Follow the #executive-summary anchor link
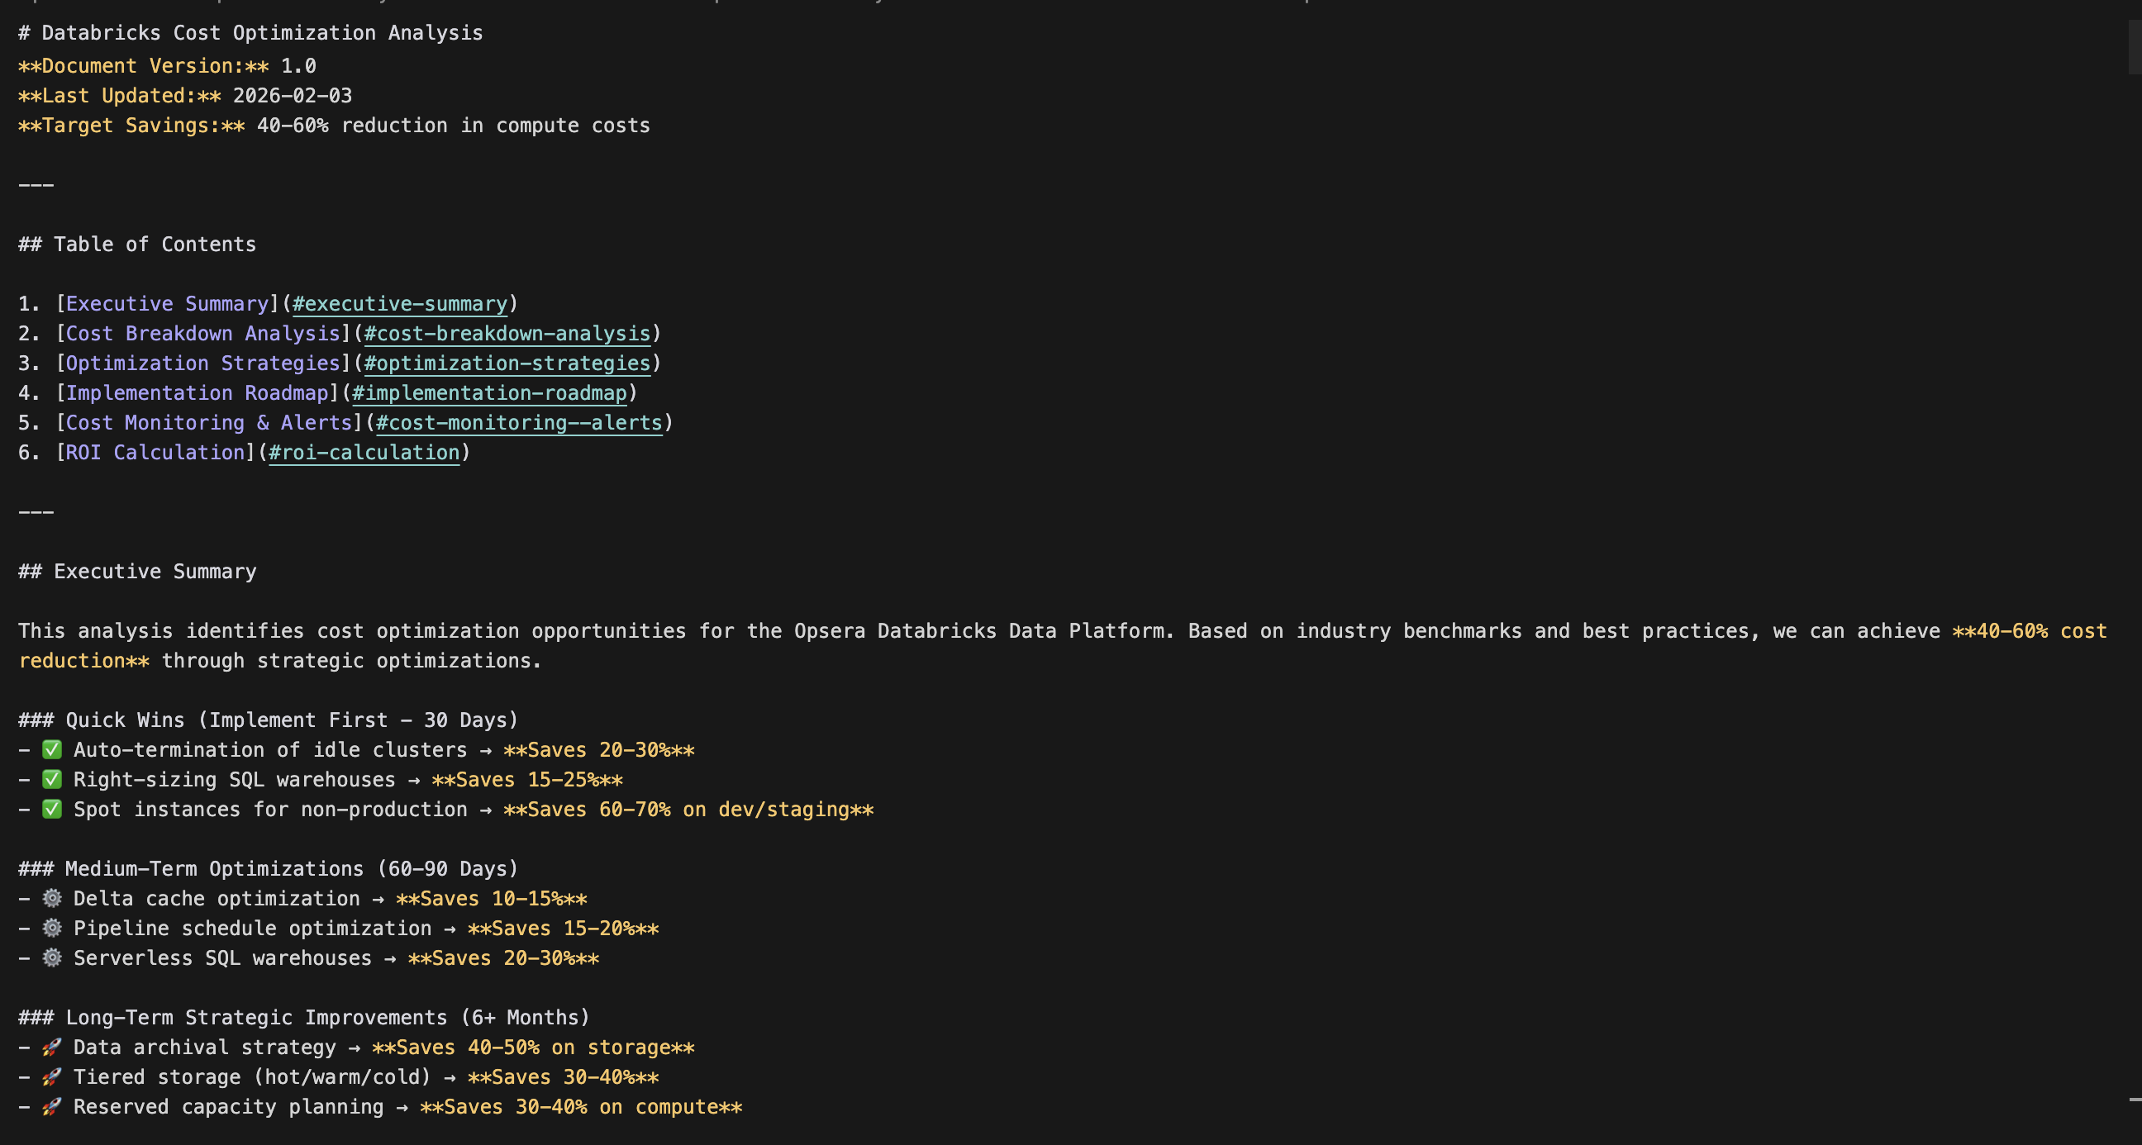Viewport: 2142px width, 1145px height. tap(399, 304)
